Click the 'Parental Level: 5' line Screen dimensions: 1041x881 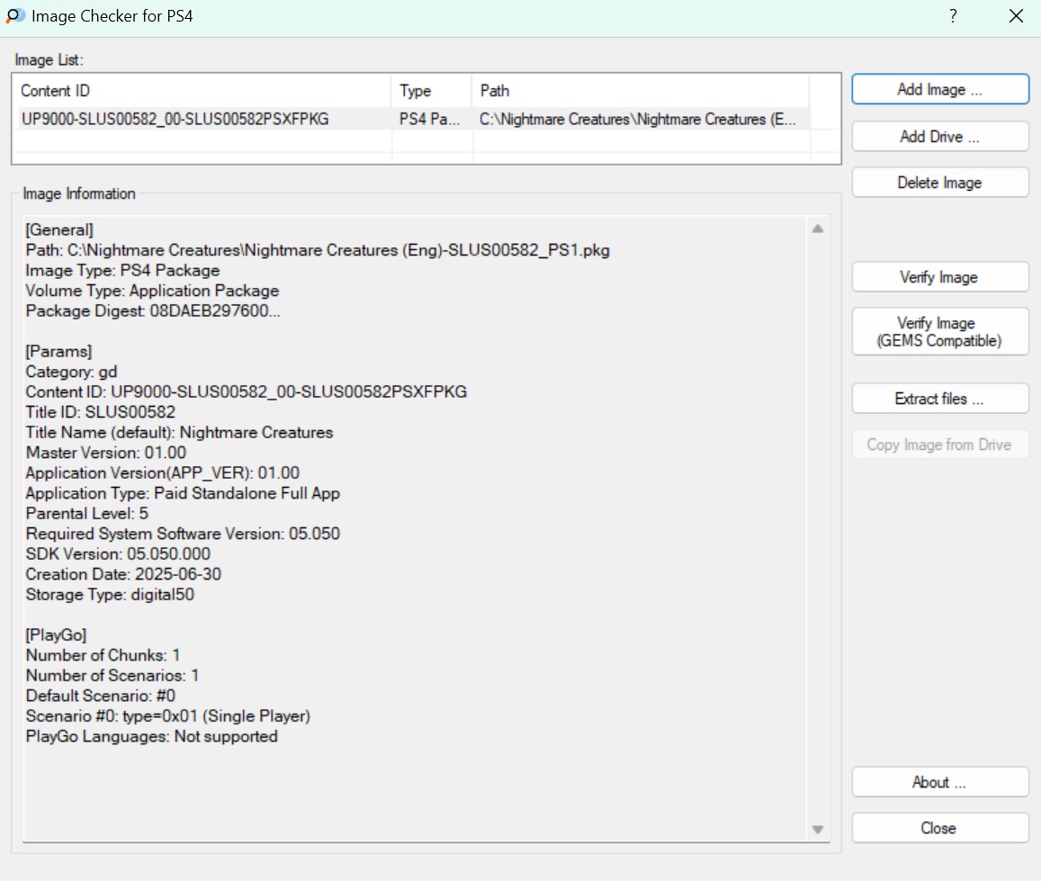click(87, 513)
